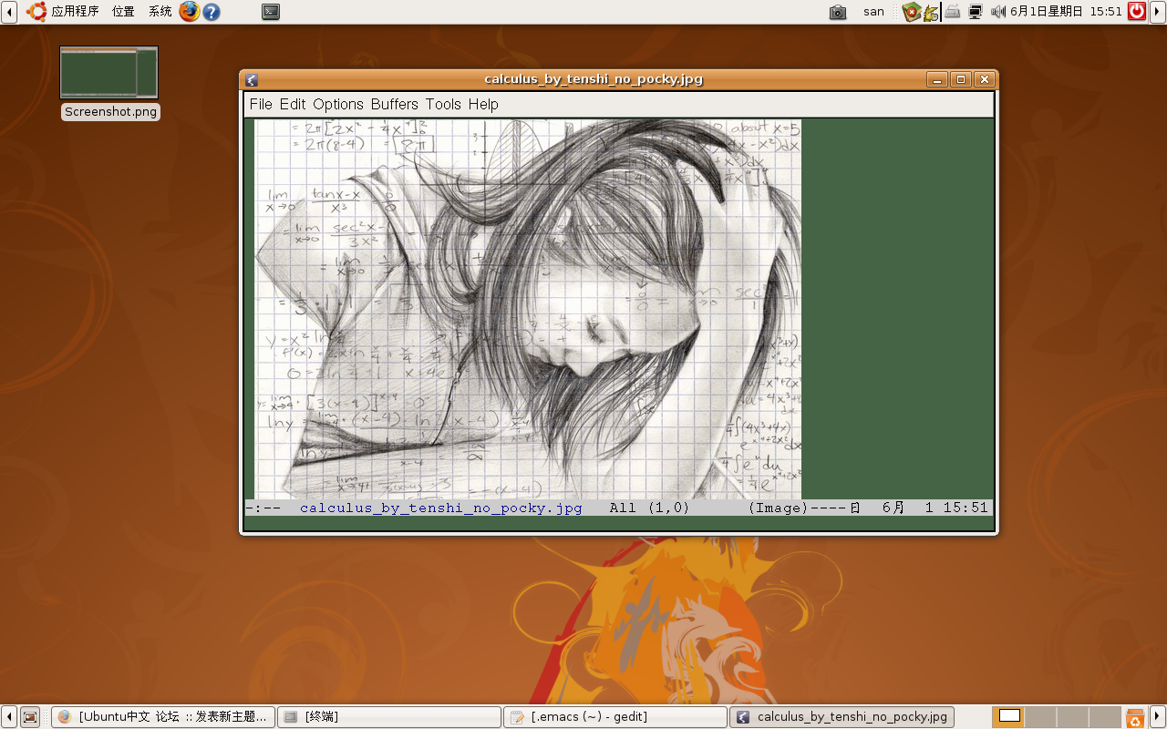The width and height of the screenshot is (1167, 729).
Task: Click the update notifier tray icon
Action: (911, 12)
